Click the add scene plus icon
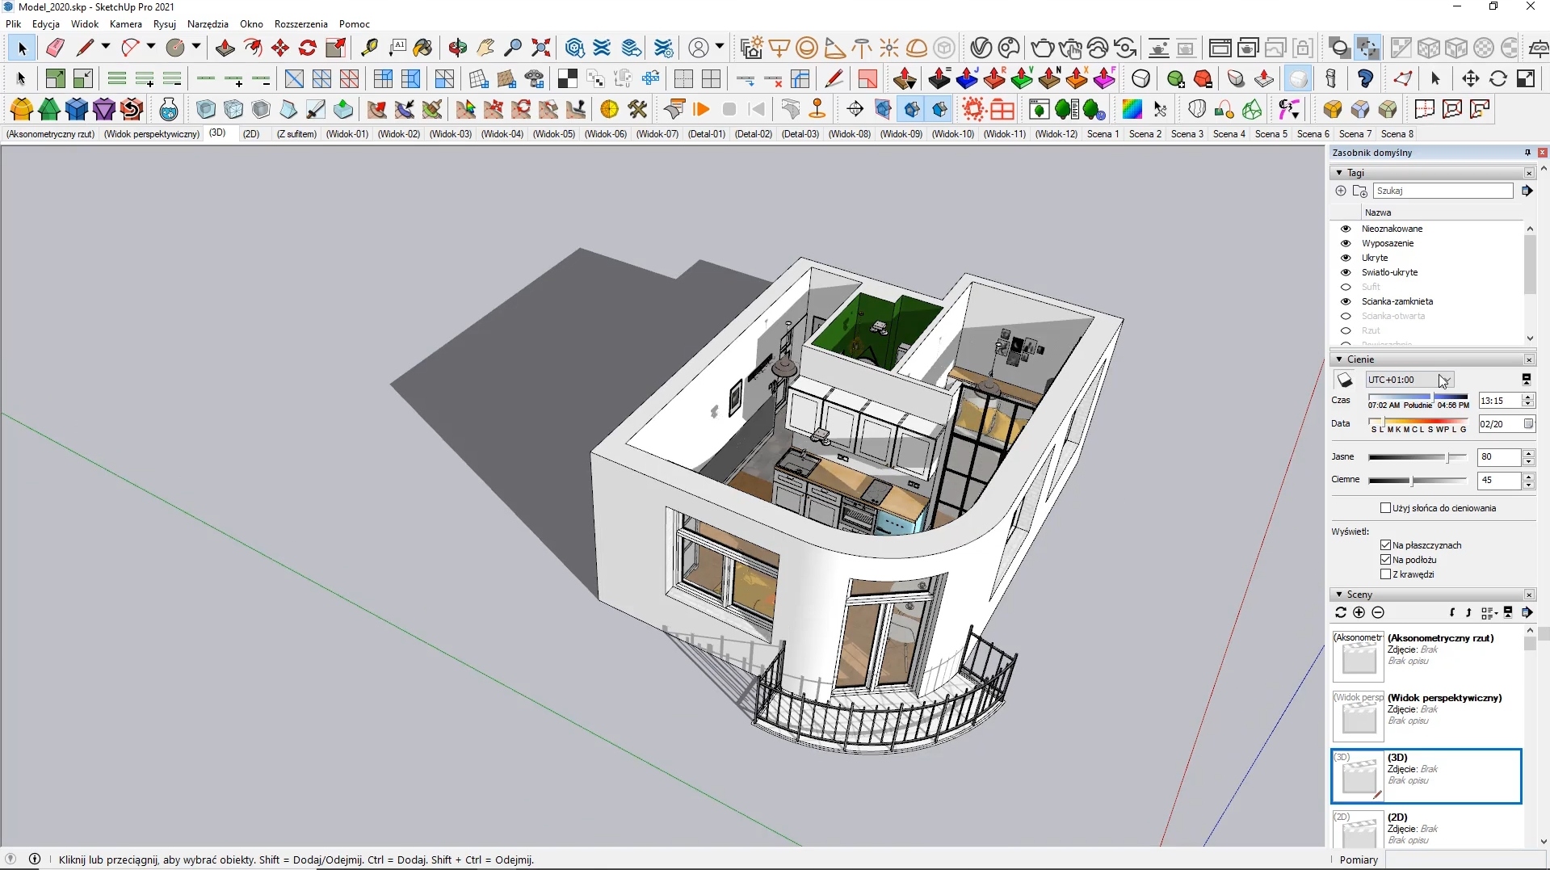The height and width of the screenshot is (870, 1550). click(x=1359, y=613)
